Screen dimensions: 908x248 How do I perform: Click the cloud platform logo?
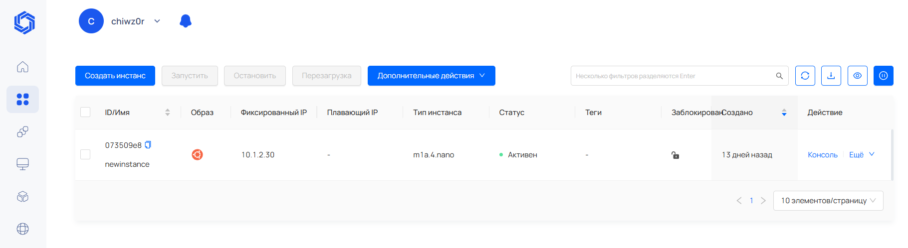click(x=24, y=23)
